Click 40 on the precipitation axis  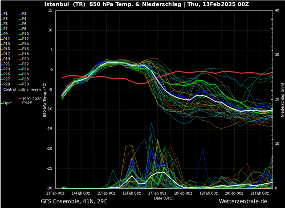click(x=277, y=10)
